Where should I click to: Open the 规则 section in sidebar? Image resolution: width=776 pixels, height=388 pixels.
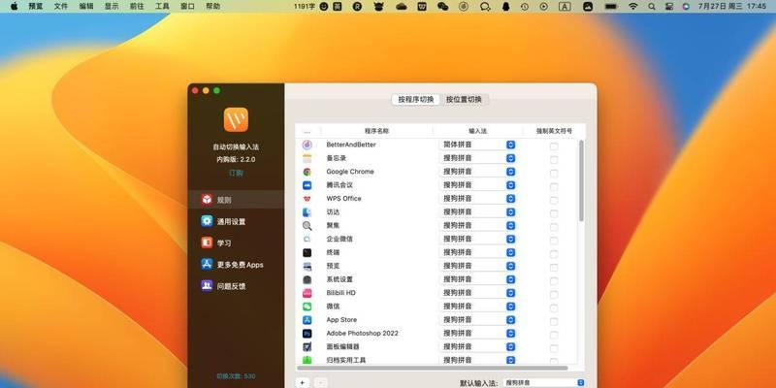pyautogui.click(x=236, y=200)
